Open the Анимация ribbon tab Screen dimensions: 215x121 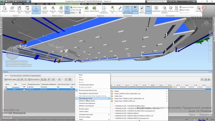pyautogui.click(x=40, y=4)
